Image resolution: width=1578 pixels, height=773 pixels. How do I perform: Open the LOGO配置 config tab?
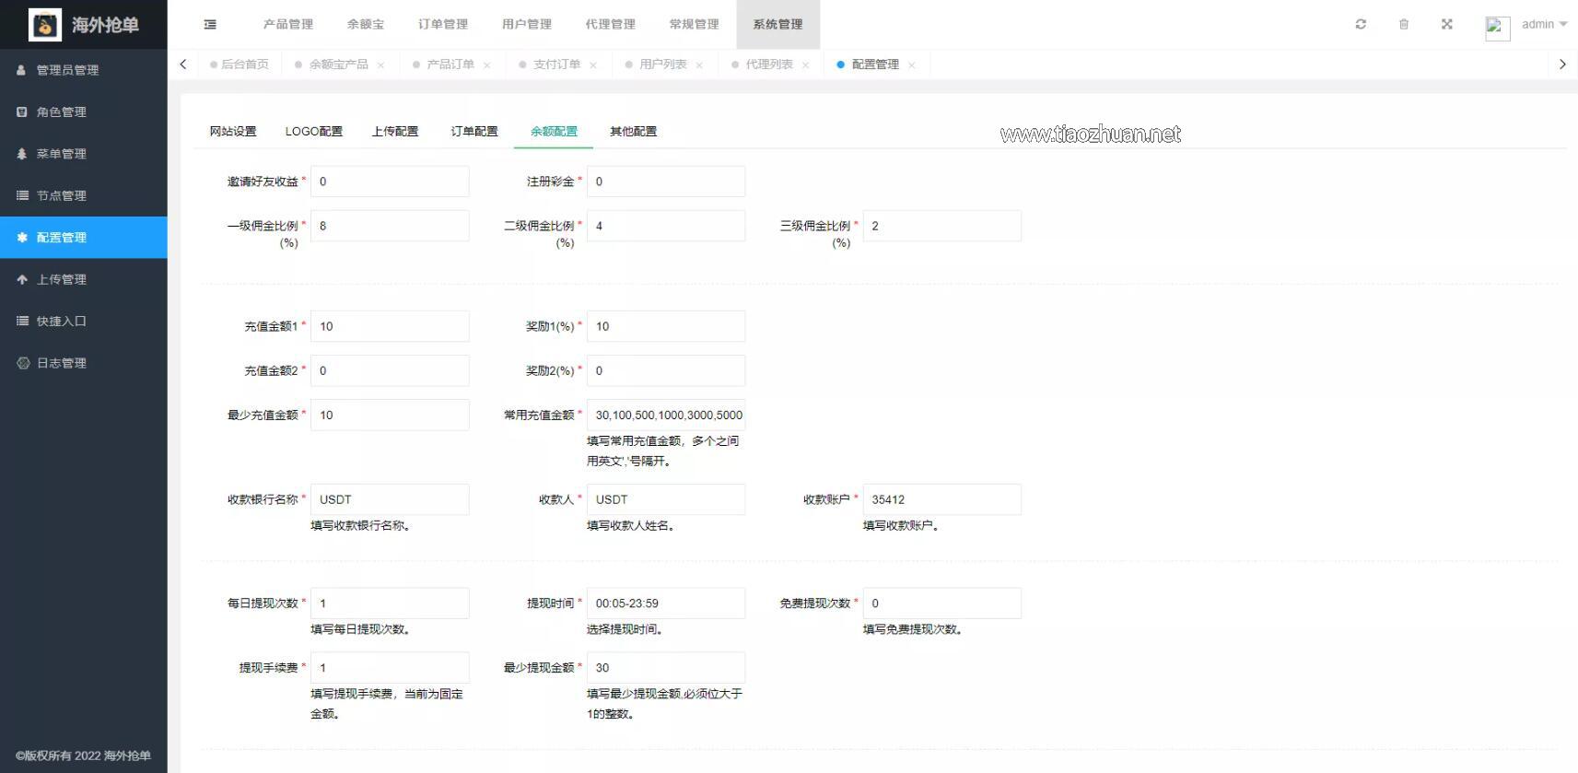click(x=314, y=132)
